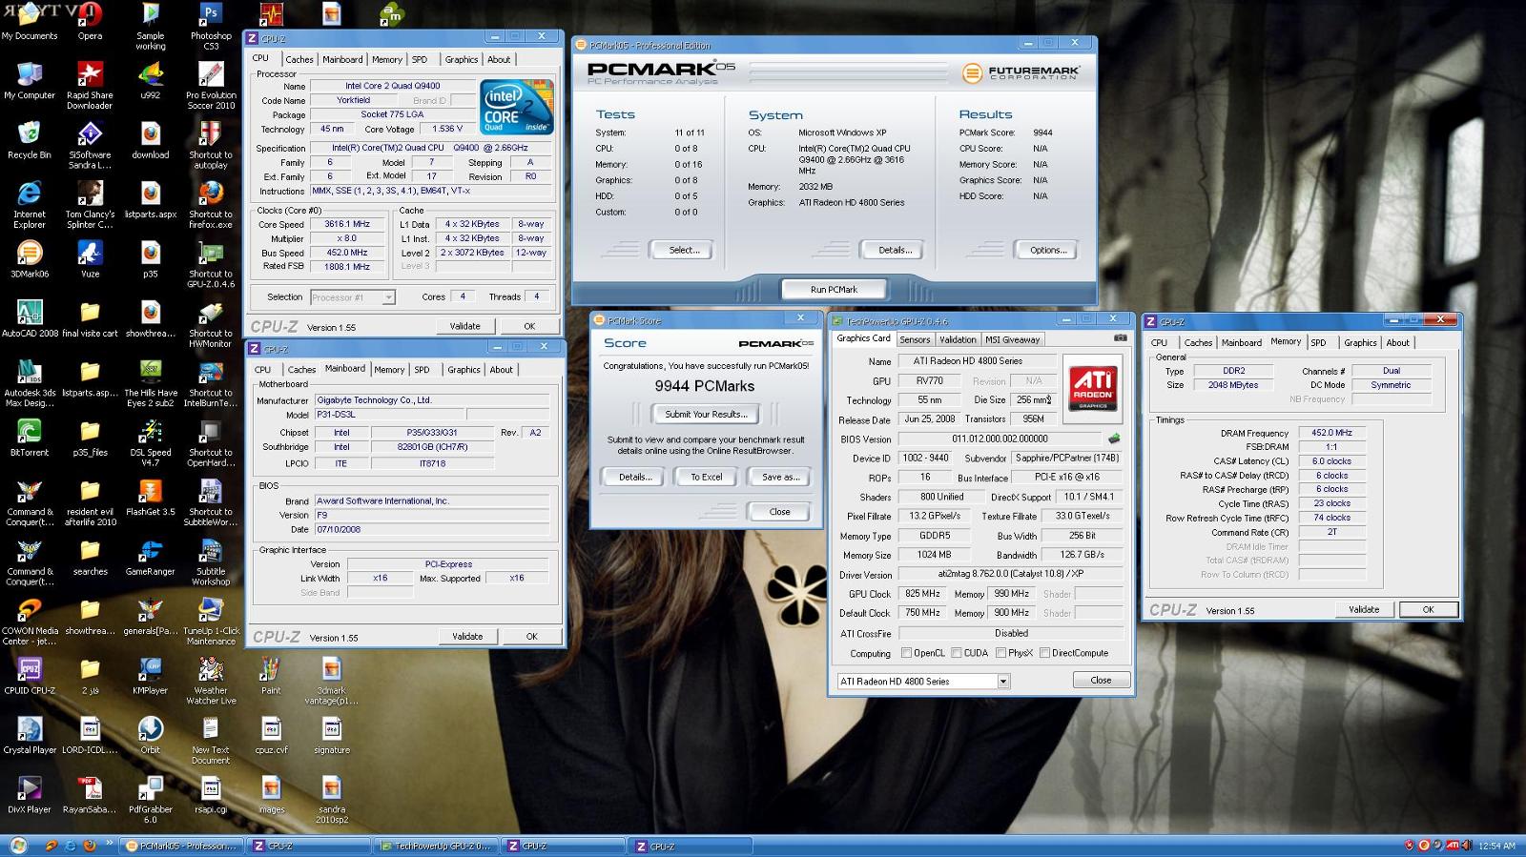This screenshot has width=1526, height=857.
Task: Click Options... button under Results
Action: coord(1047,250)
